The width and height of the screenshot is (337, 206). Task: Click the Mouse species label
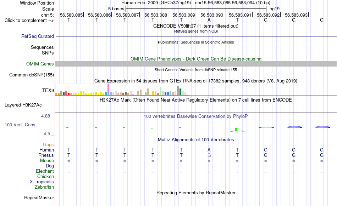click(47, 161)
